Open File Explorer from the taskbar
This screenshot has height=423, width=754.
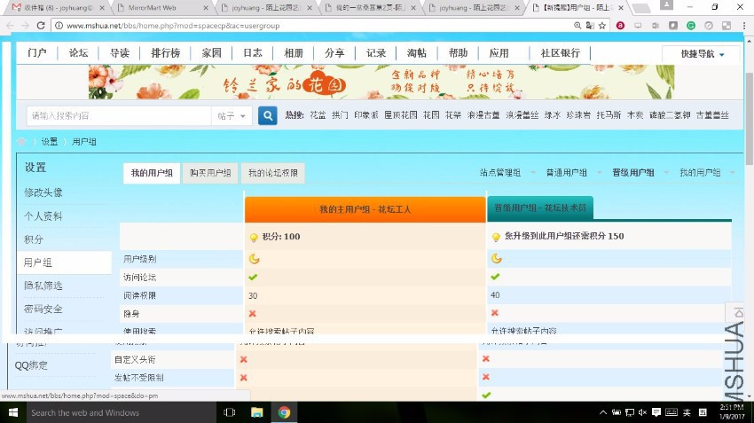[256, 412]
